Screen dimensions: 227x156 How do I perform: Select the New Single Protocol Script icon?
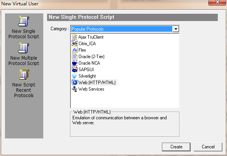(x=24, y=21)
